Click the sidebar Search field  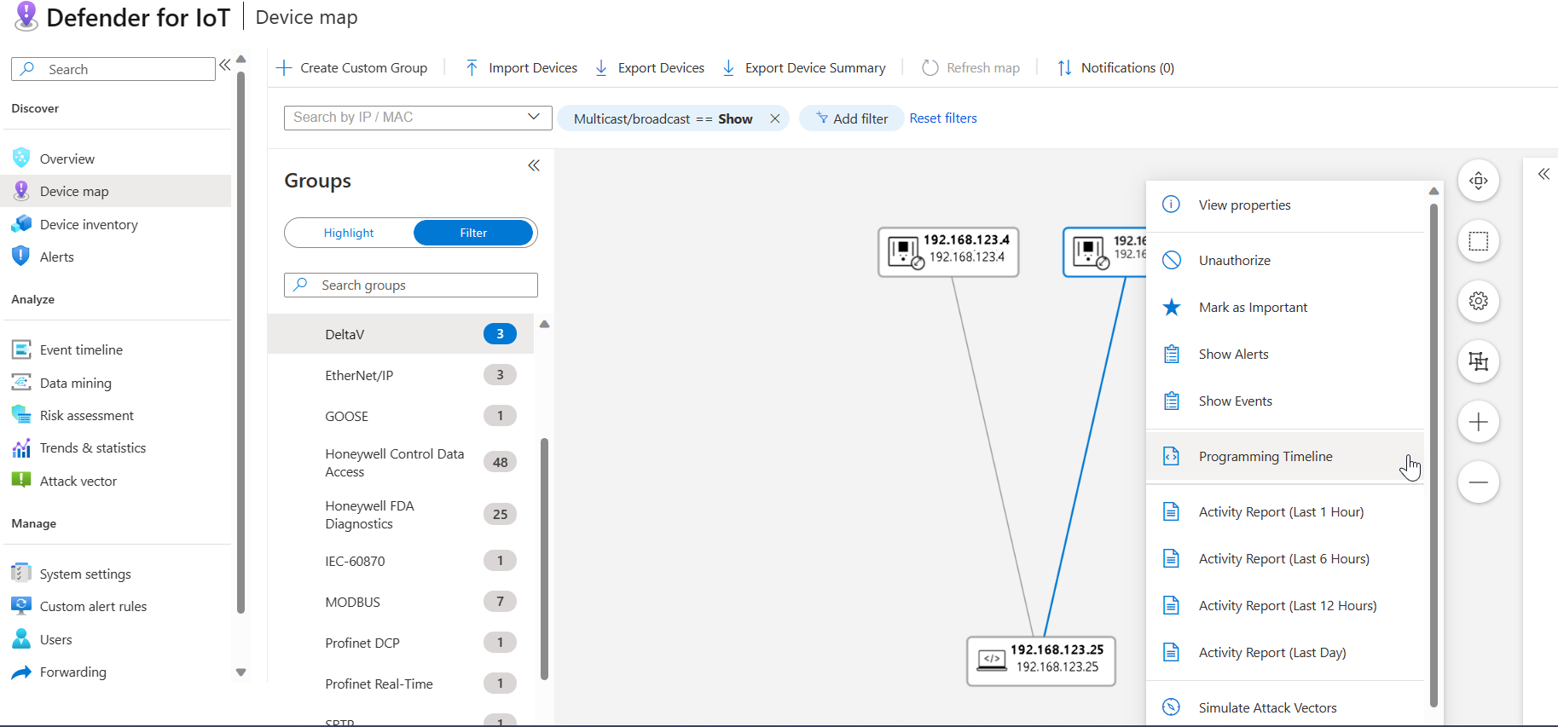[x=113, y=69]
